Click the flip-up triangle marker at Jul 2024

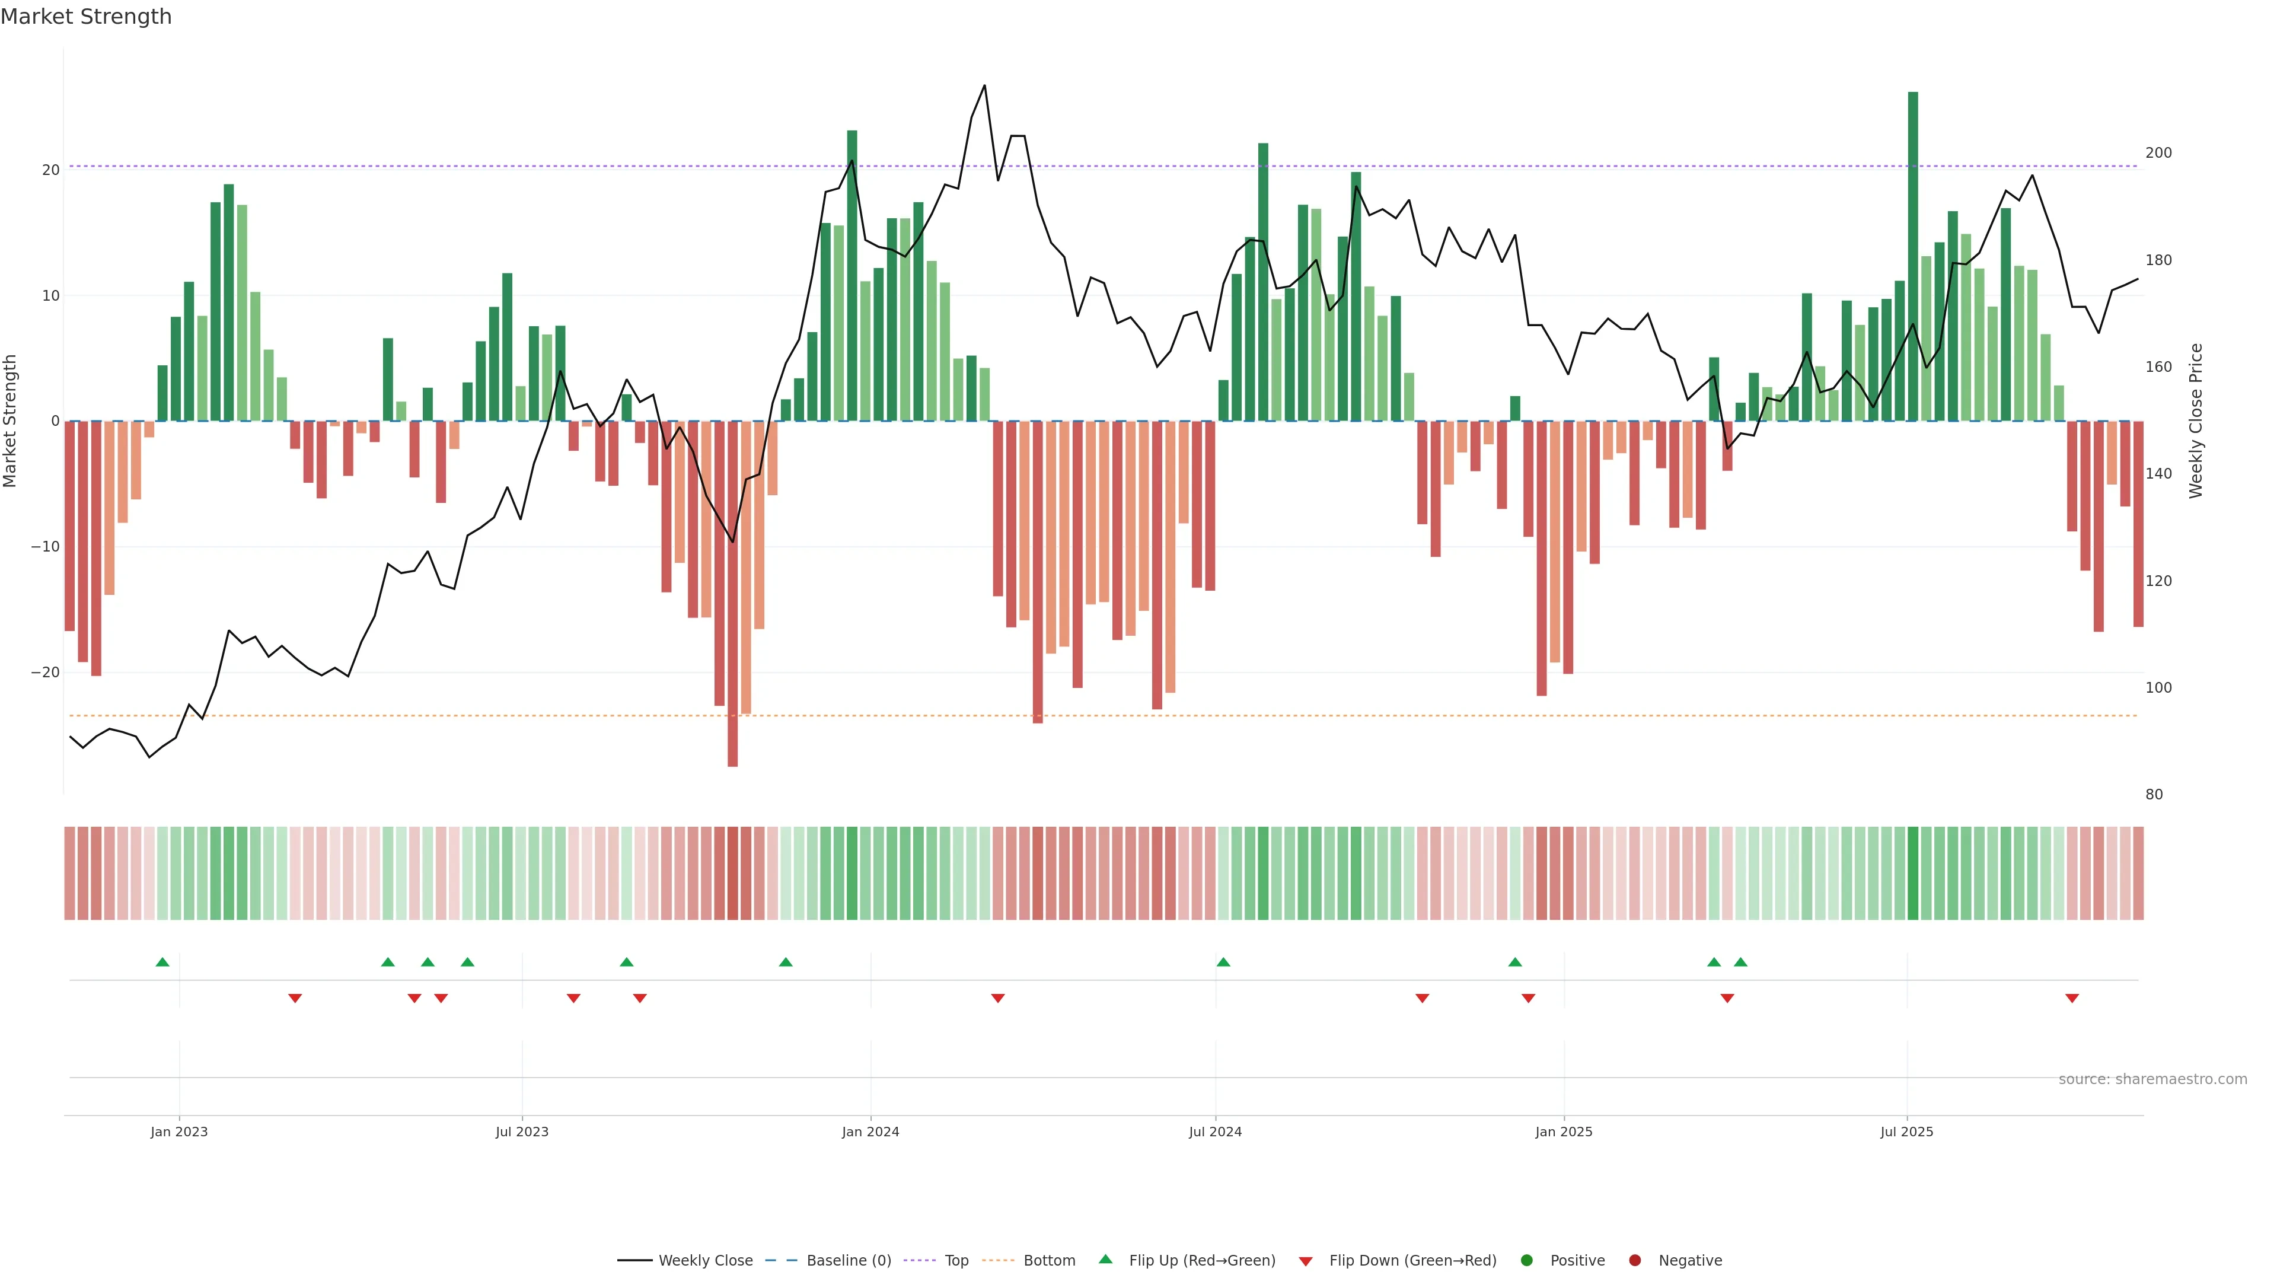point(1223,962)
